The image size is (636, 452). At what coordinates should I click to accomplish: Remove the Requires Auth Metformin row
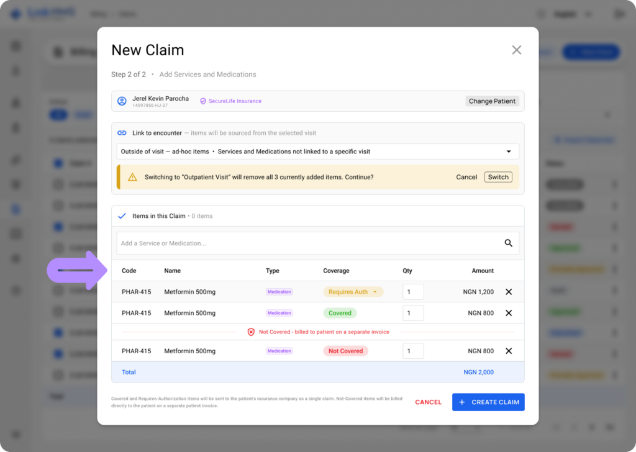pyautogui.click(x=509, y=292)
